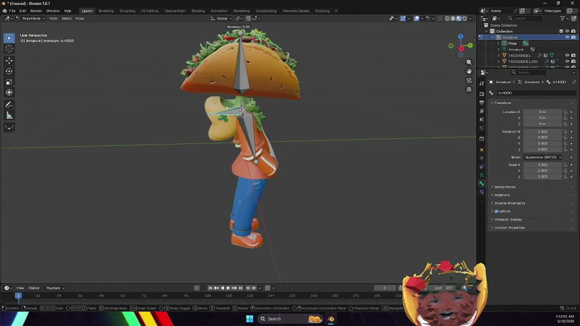Expand the TACOMODEL tree row
Image resolution: width=580 pixels, height=326 pixels.
tap(499, 55)
